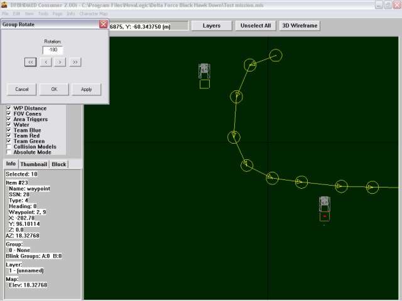Enable Absolute Mode checkbox
This screenshot has width=402, height=301.
9,152
